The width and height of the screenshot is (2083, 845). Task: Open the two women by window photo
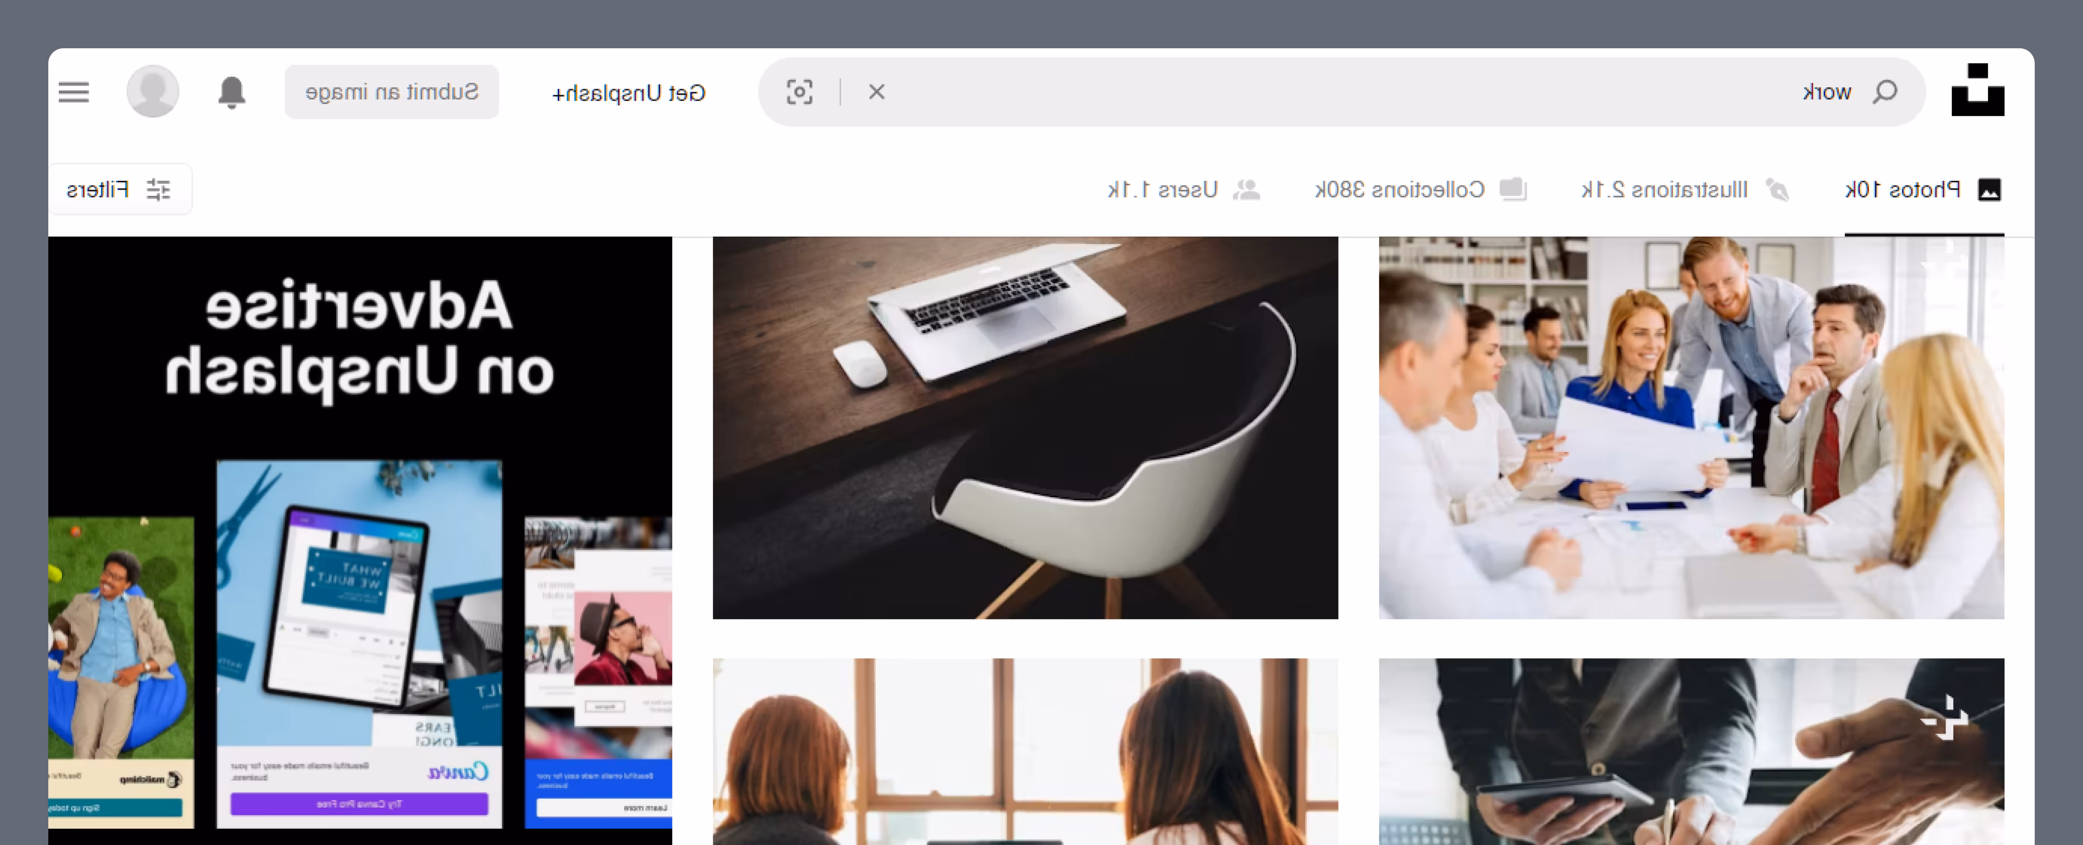pos(1025,752)
